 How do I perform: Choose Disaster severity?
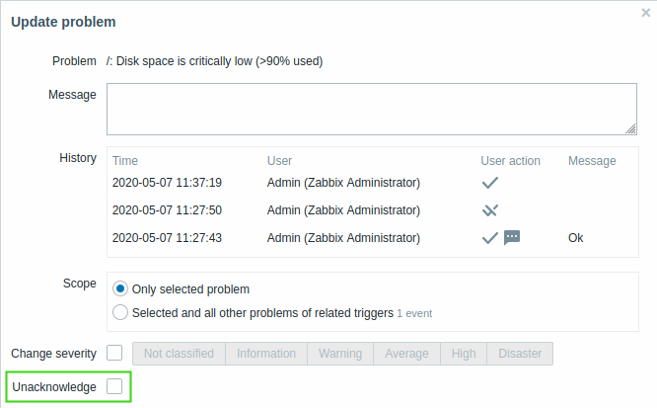click(x=520, y=354)
